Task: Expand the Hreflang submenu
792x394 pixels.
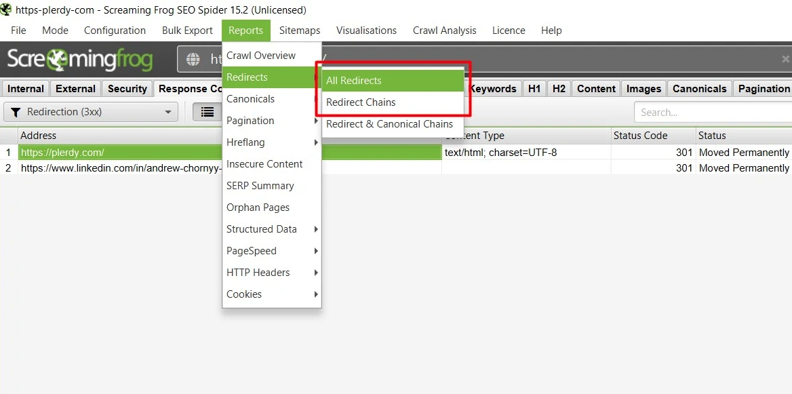Action: (314, 142)
